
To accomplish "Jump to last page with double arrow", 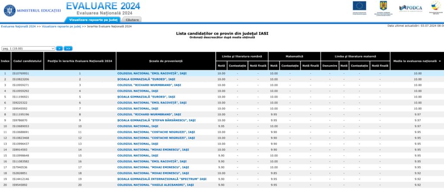I will click(68, 49).
